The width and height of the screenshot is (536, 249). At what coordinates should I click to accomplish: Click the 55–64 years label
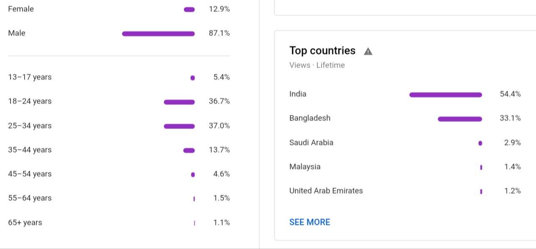(30, 198)
